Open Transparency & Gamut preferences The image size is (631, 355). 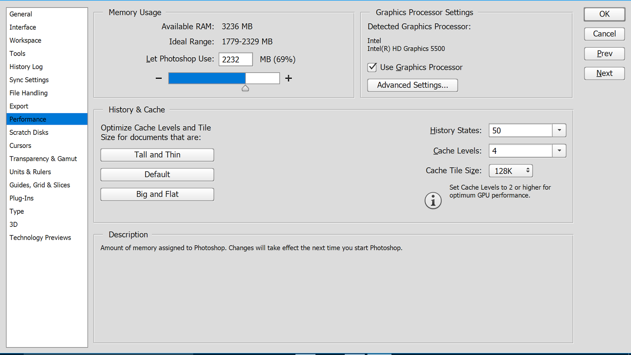point(47,159)
